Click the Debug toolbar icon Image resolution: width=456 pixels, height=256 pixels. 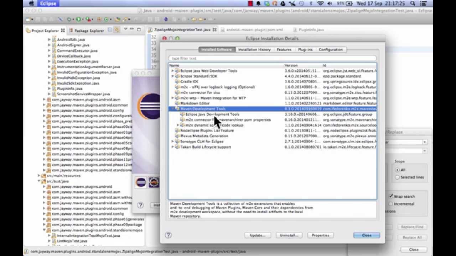69,19
